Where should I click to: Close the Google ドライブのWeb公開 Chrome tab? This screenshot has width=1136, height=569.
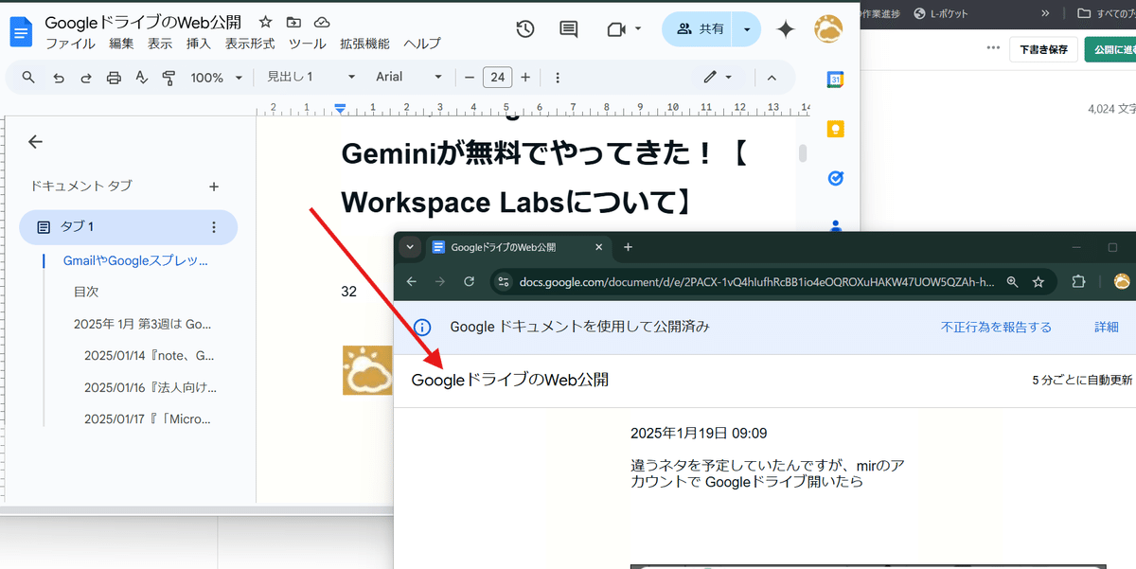click(x=598, y=247)
